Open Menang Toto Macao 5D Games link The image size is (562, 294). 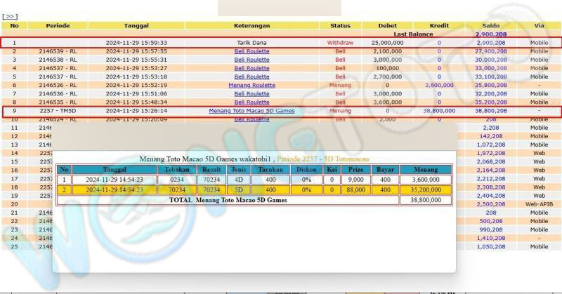point(251,111)
